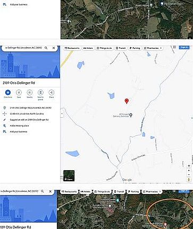Clear search with X in middle map window
193x229 pixels.
54,48
